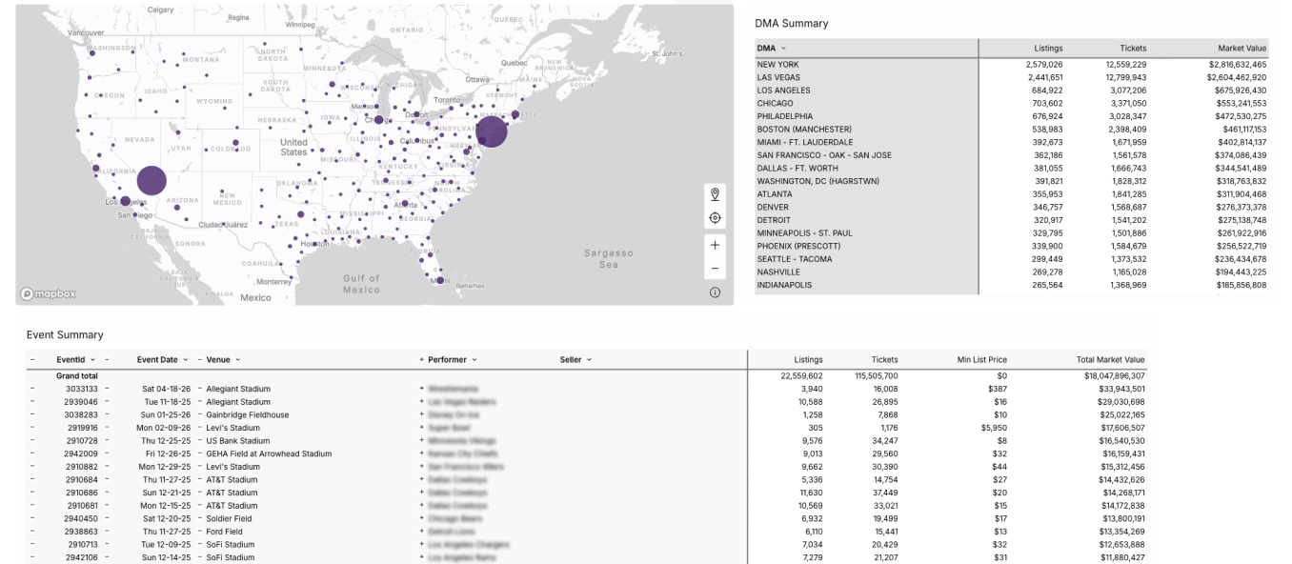1292x564 pixels.
Task: Open the Event Date column dropdown
Action: click(x=186, y=359)
